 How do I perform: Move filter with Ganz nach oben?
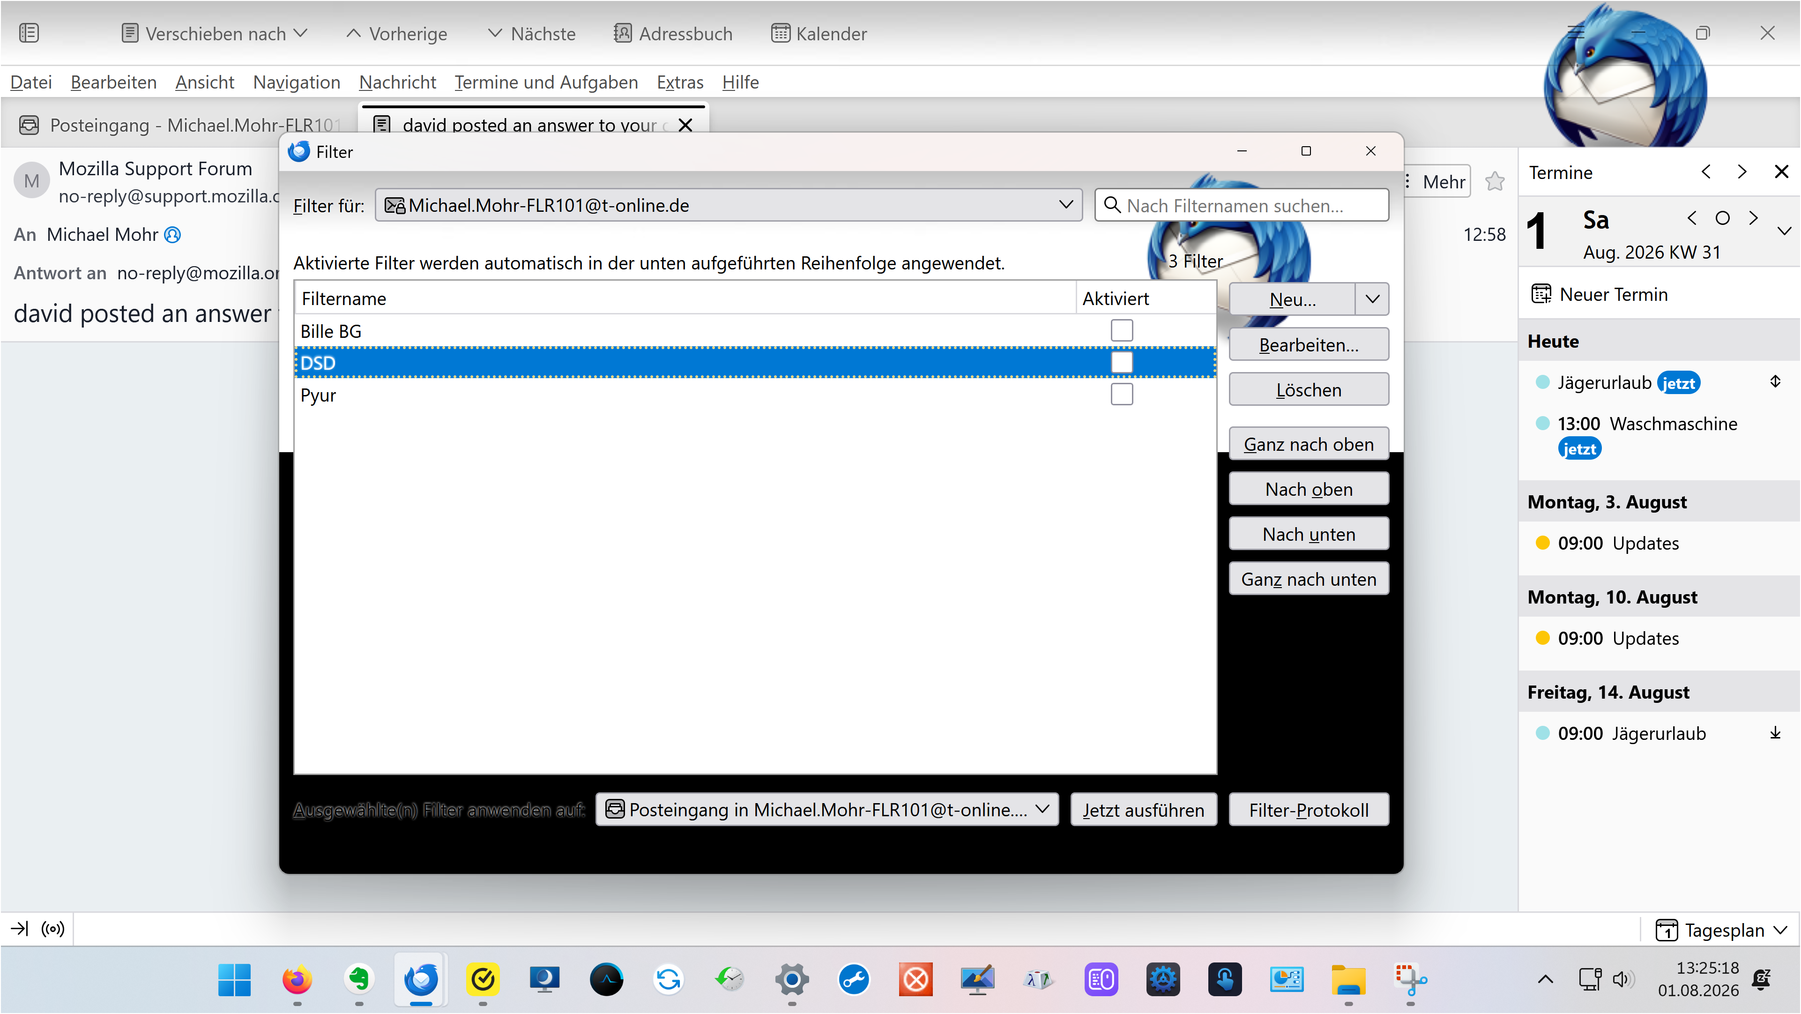coord(1309,444)
